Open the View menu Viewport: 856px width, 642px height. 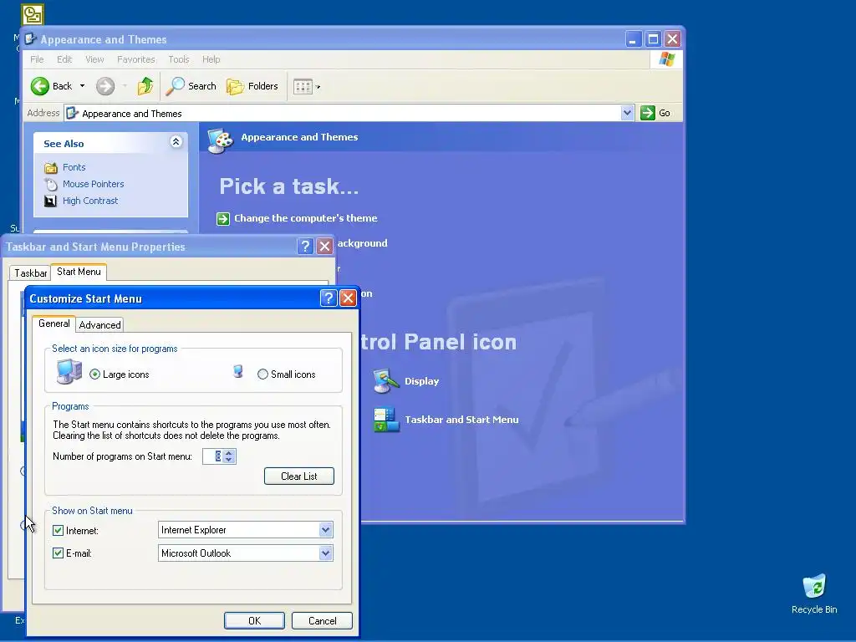(x=94, y=59)
